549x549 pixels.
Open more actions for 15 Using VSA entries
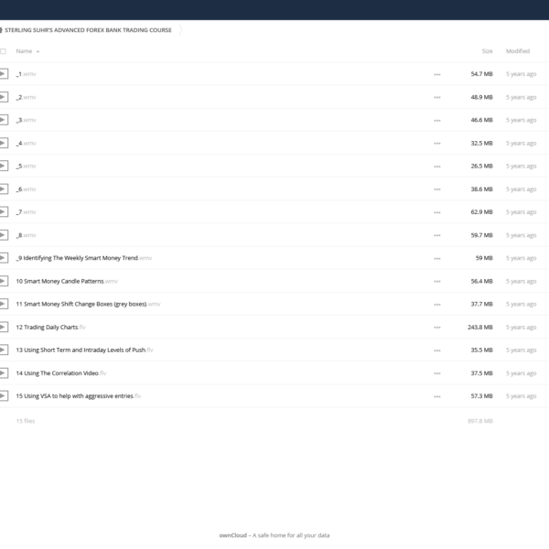[x=437, y=396]
